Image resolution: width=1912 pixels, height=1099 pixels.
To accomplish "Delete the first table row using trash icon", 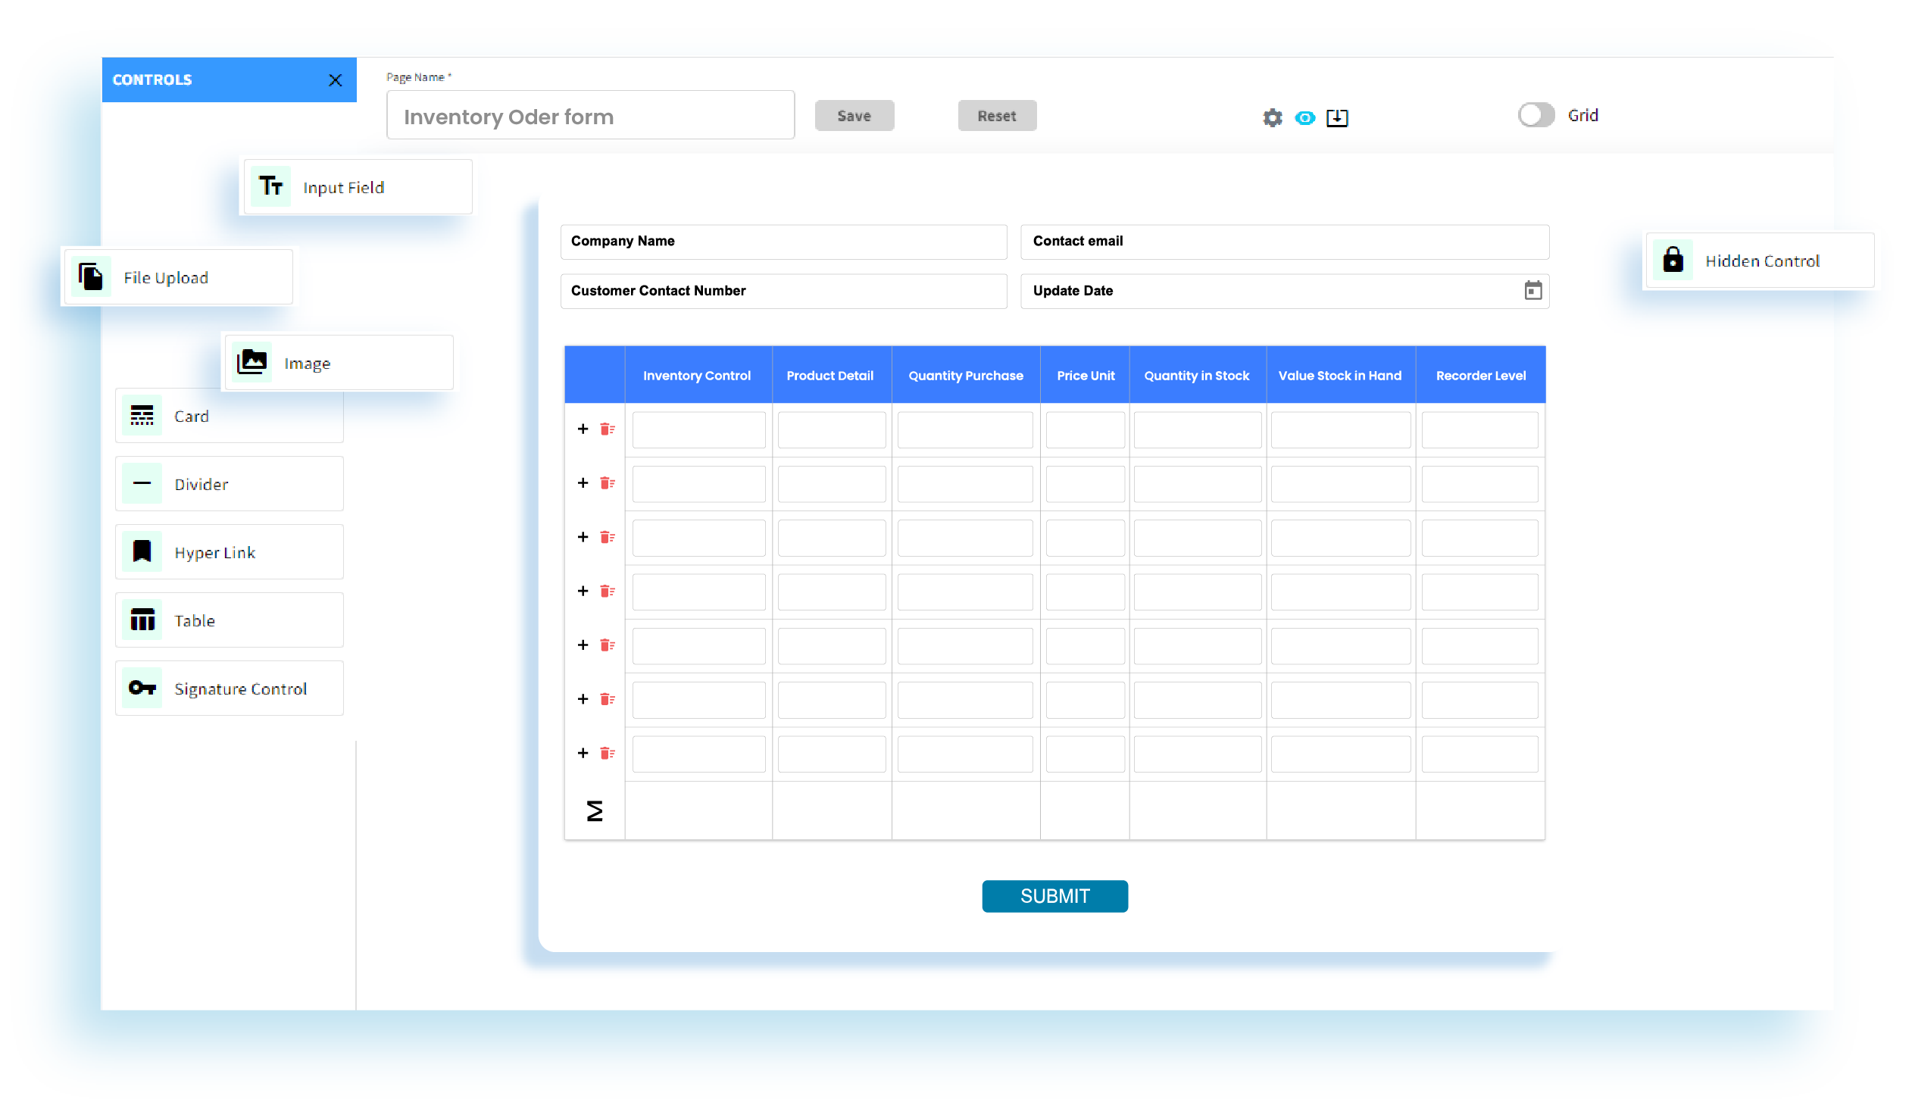I will point(606,429).
